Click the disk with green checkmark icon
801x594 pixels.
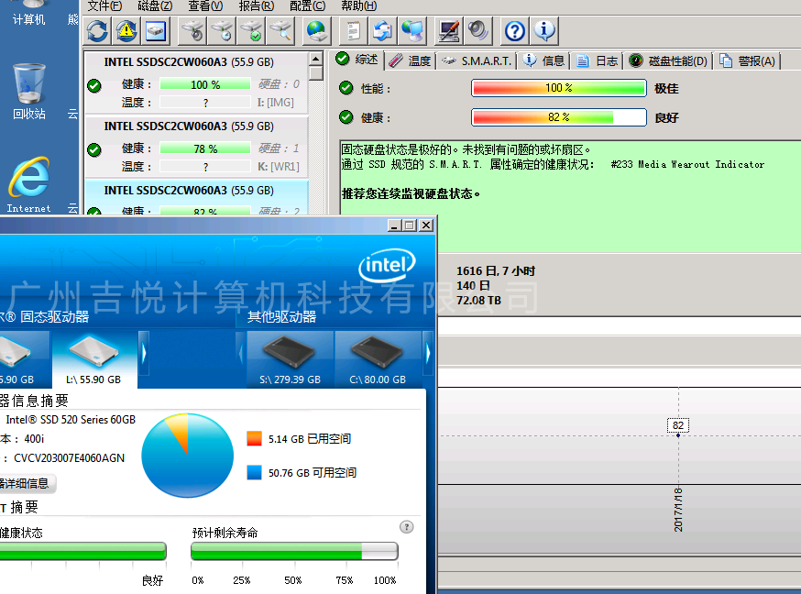(x=251, y=30)
